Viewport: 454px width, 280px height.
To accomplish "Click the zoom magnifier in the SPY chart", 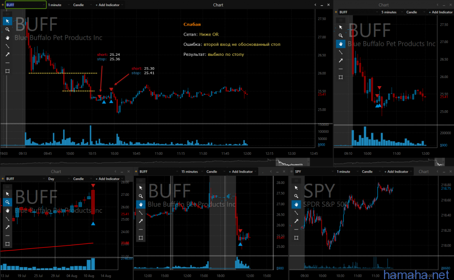I will point(296,196).
